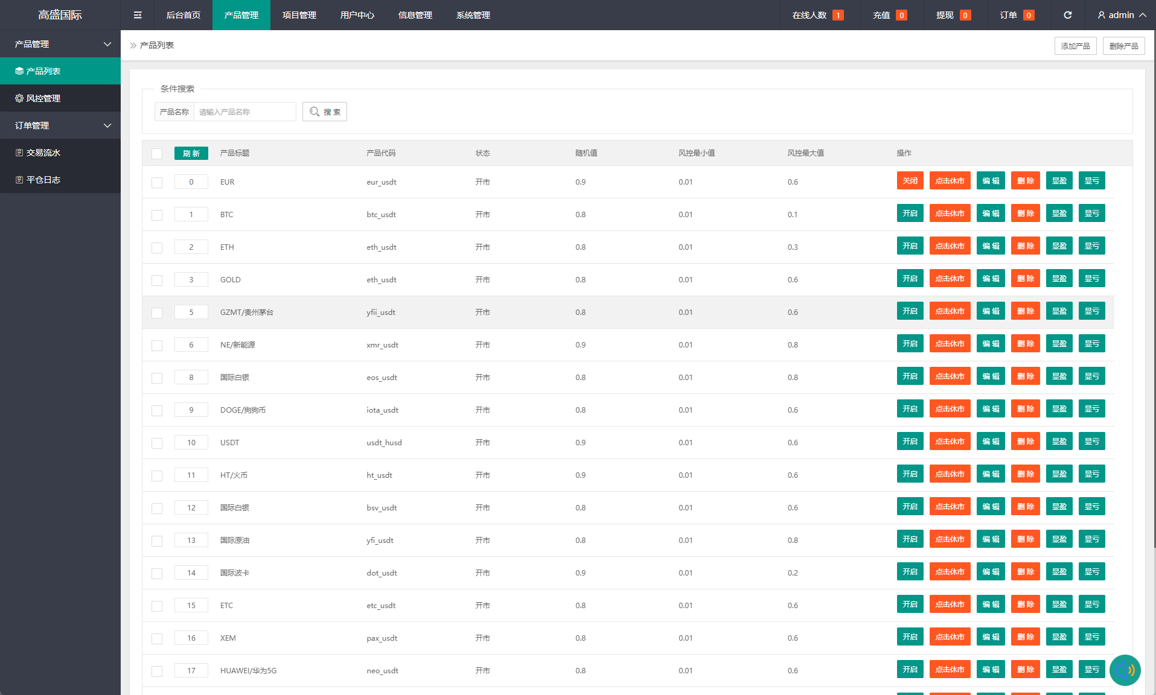The image size is (1156, 695).
Task: Switch to the 产品管理 top tab
Action: (x=241, y=15)
